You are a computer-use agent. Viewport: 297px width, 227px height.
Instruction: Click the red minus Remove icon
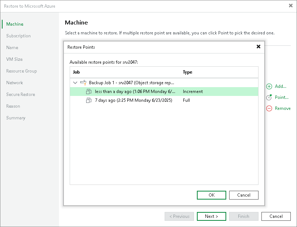pyautogui.click(x=269, y=108)
